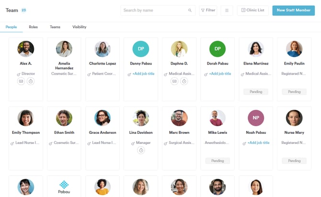Open the list view menu icon
The height and width of the screenshot is (197, 321).
227,11
